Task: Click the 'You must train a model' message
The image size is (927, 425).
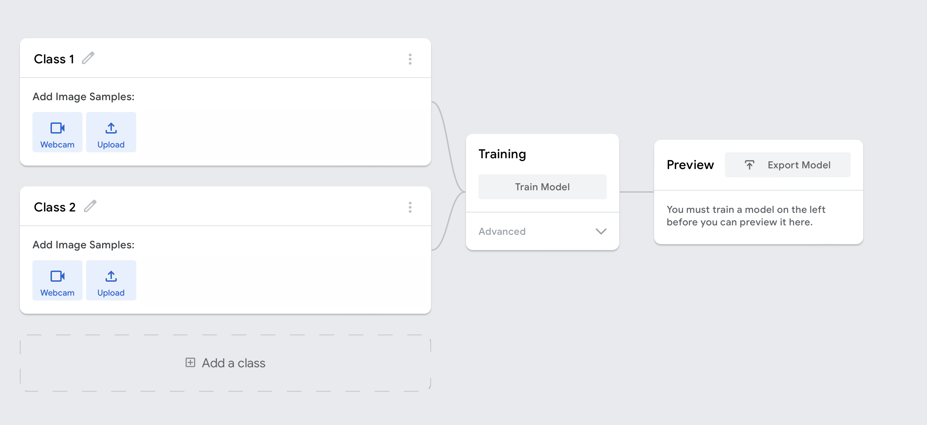Action: tap(746, 216)
